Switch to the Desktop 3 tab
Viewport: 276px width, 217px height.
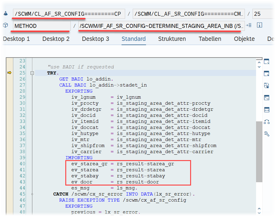pyautogui.click(x=96, y=39)
